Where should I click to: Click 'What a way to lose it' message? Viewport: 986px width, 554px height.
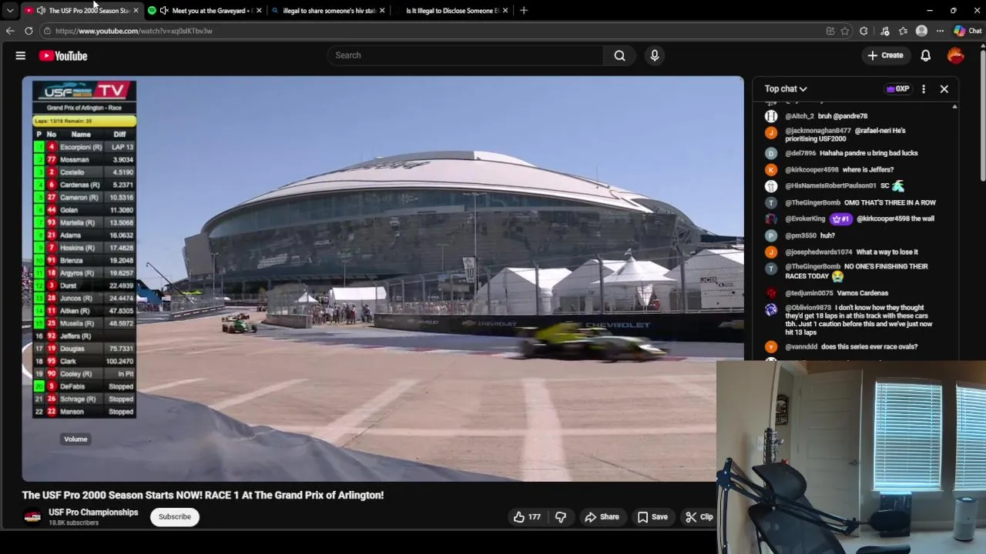coord(887,252)
